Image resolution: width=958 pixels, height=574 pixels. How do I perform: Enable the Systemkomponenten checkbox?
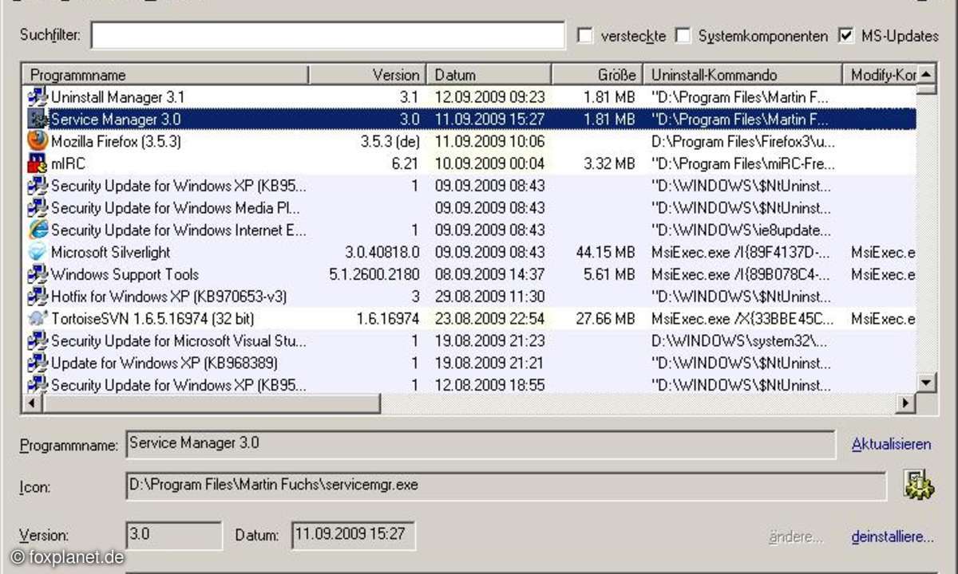[683, 36]
